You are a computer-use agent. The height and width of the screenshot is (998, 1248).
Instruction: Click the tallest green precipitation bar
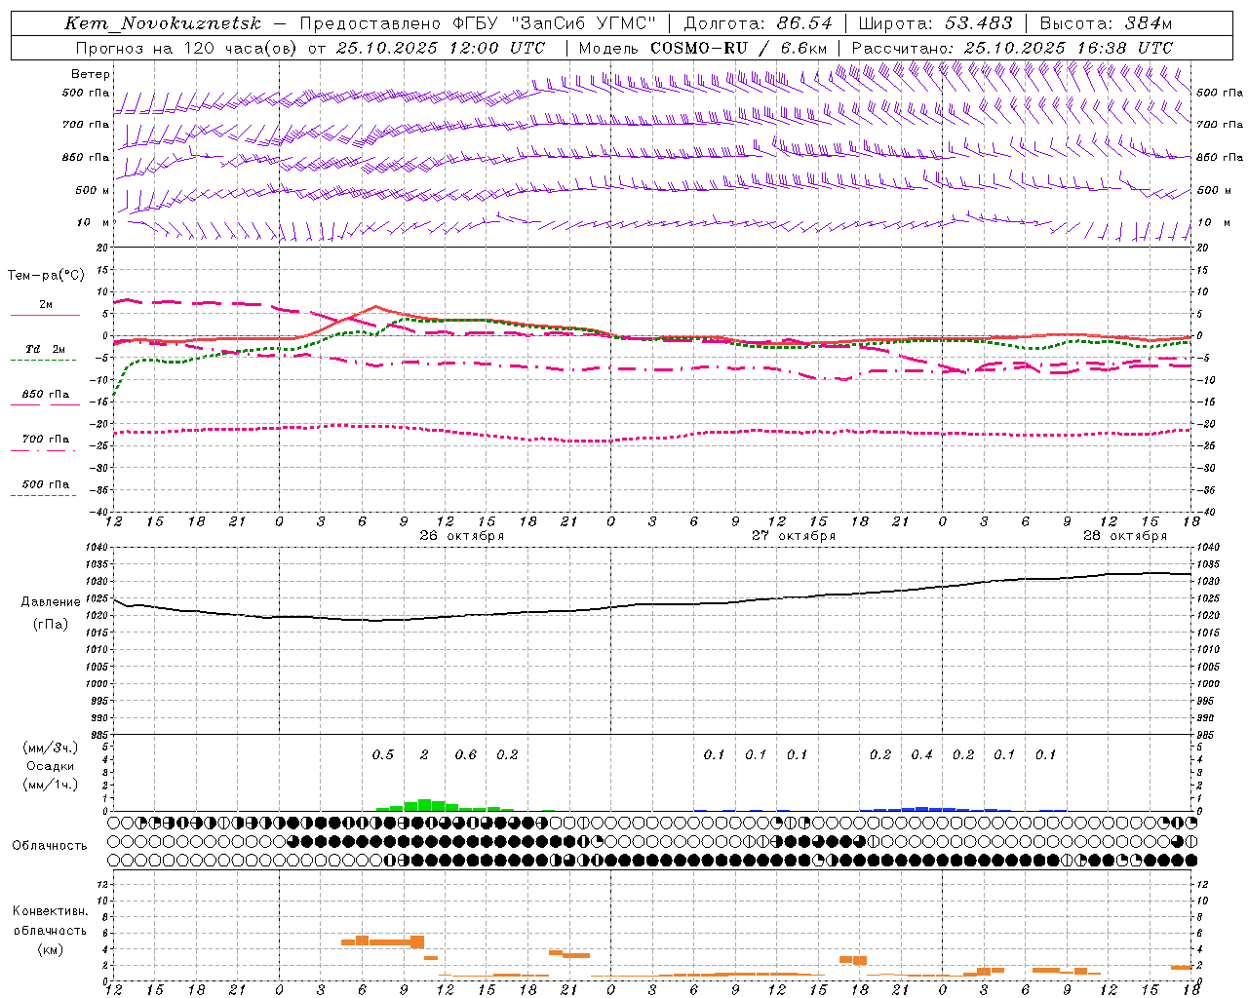pyautogui.click(x=424, y=805)
